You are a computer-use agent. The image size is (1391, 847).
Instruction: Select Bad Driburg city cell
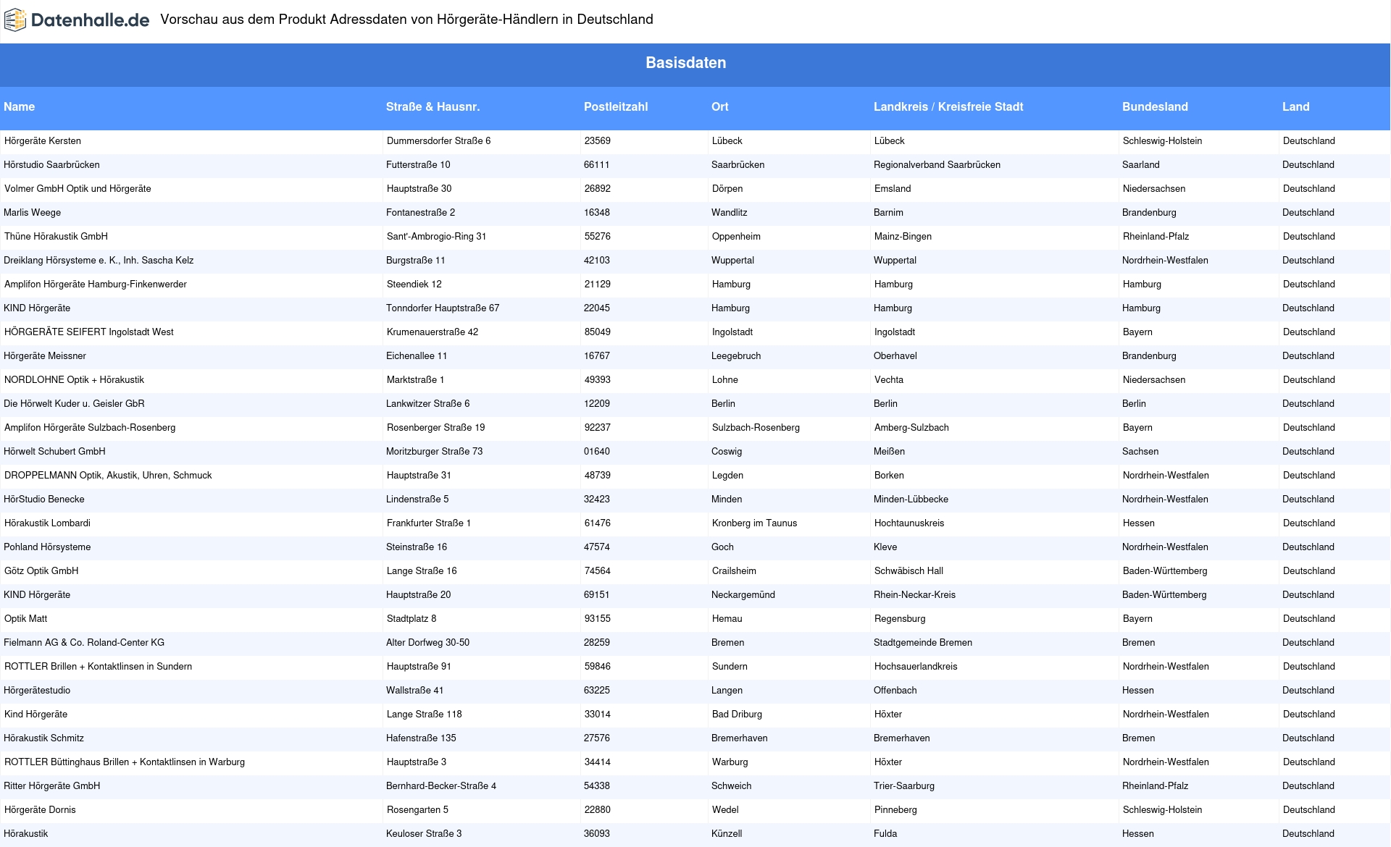coord(737,715)
